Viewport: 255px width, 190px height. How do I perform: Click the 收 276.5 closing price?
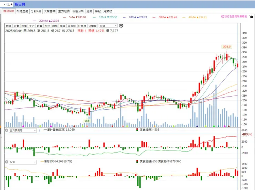(68, 31)
